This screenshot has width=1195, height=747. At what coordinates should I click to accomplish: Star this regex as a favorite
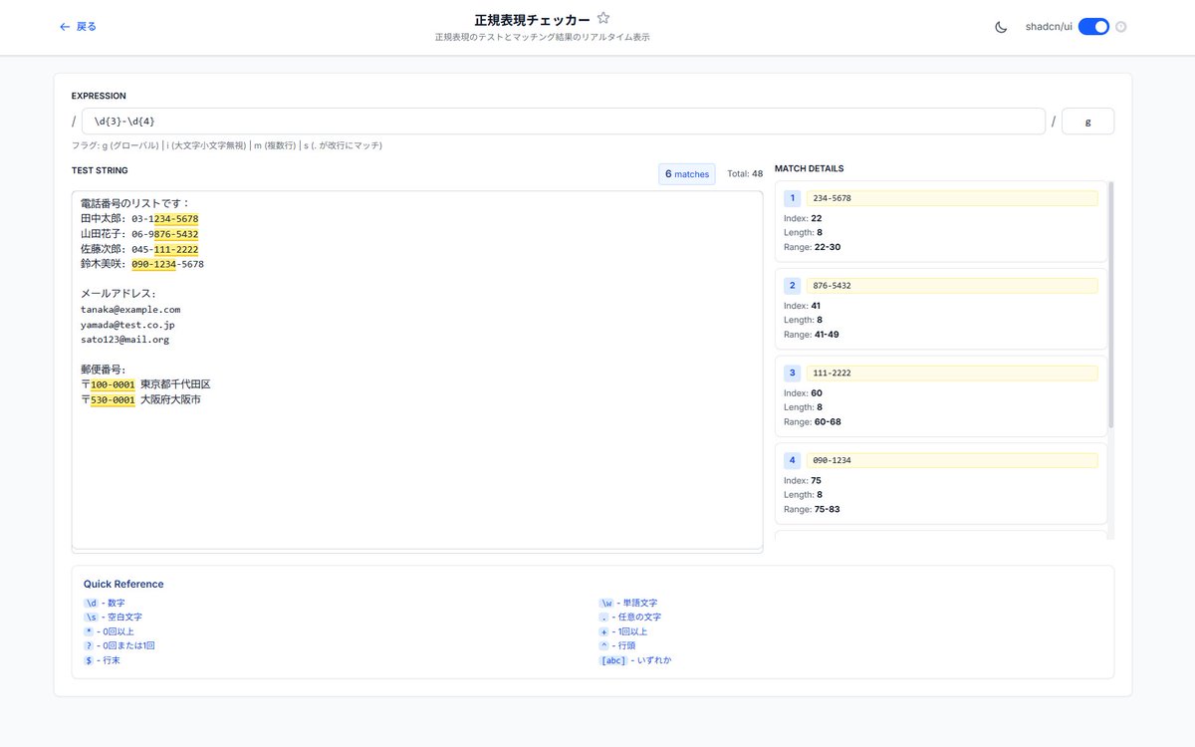tap(603, 17)
